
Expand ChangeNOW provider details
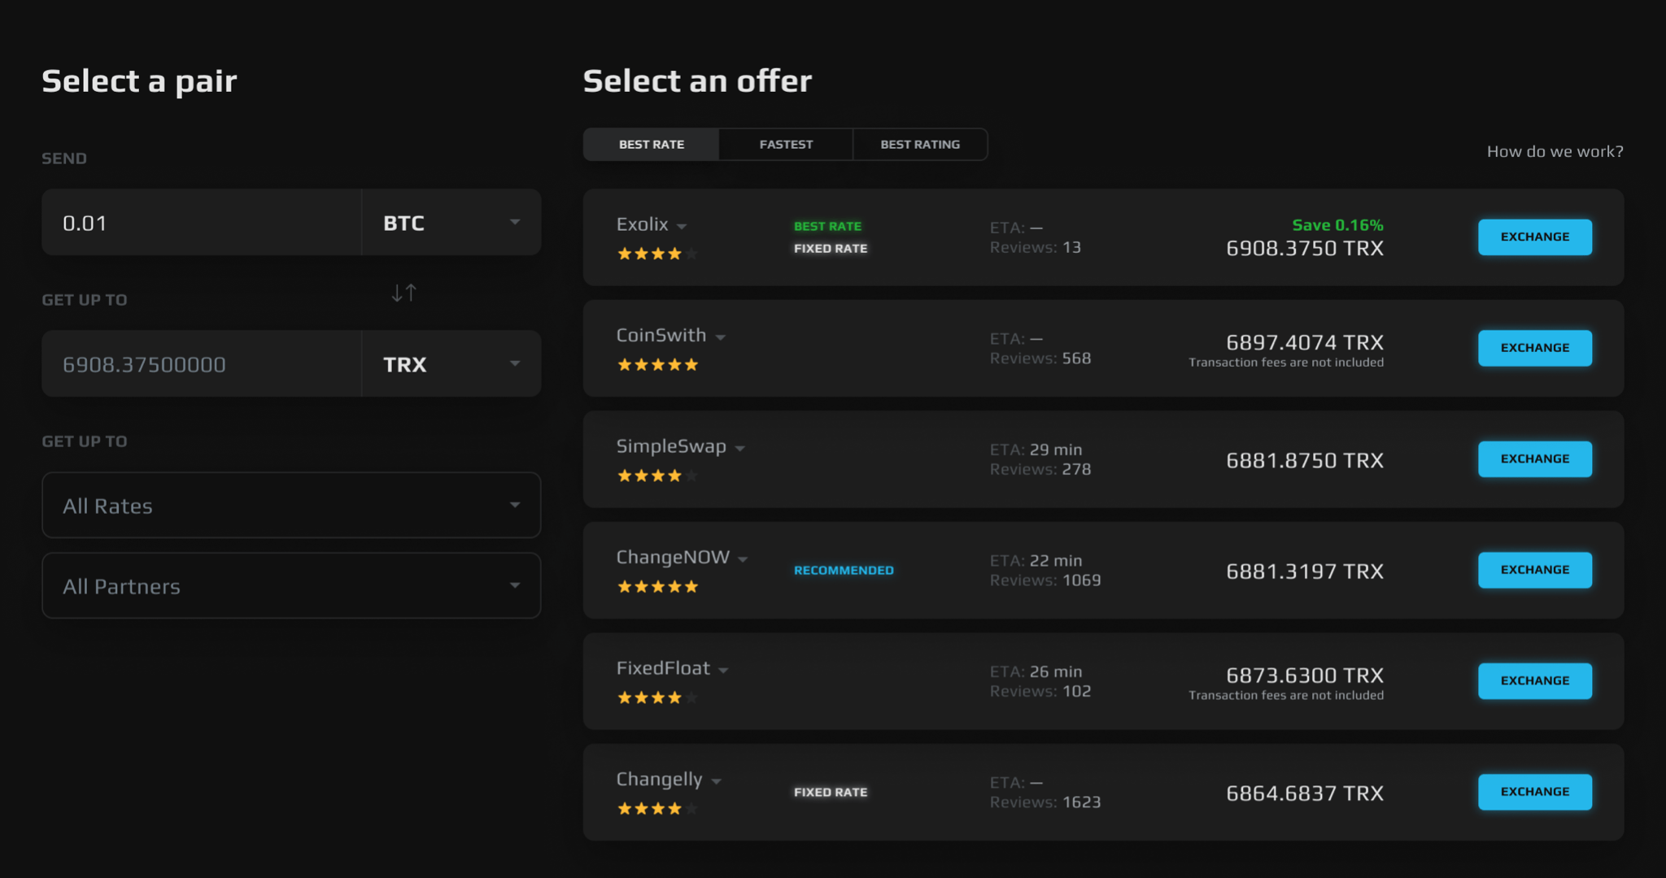coord(742,559)
